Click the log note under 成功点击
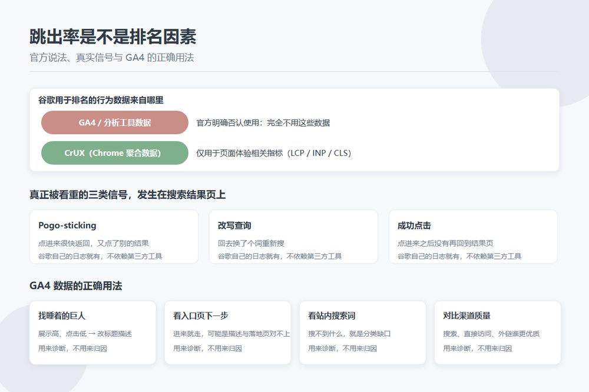Viewport: 589px width, 392px height. [x=459, y=256]
